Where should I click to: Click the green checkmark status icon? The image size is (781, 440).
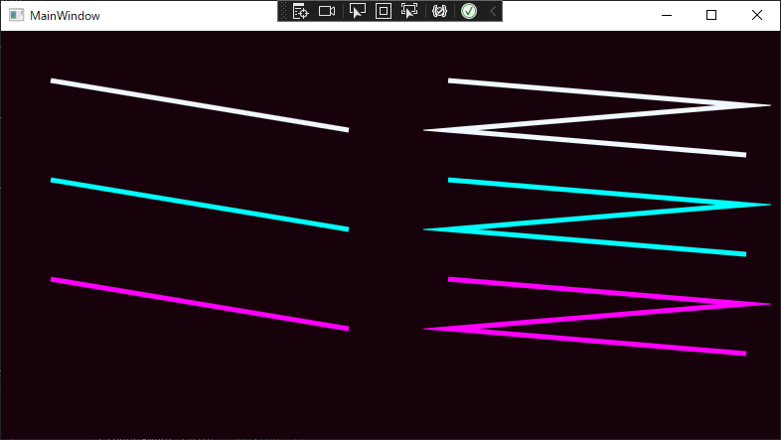[469, 11]
